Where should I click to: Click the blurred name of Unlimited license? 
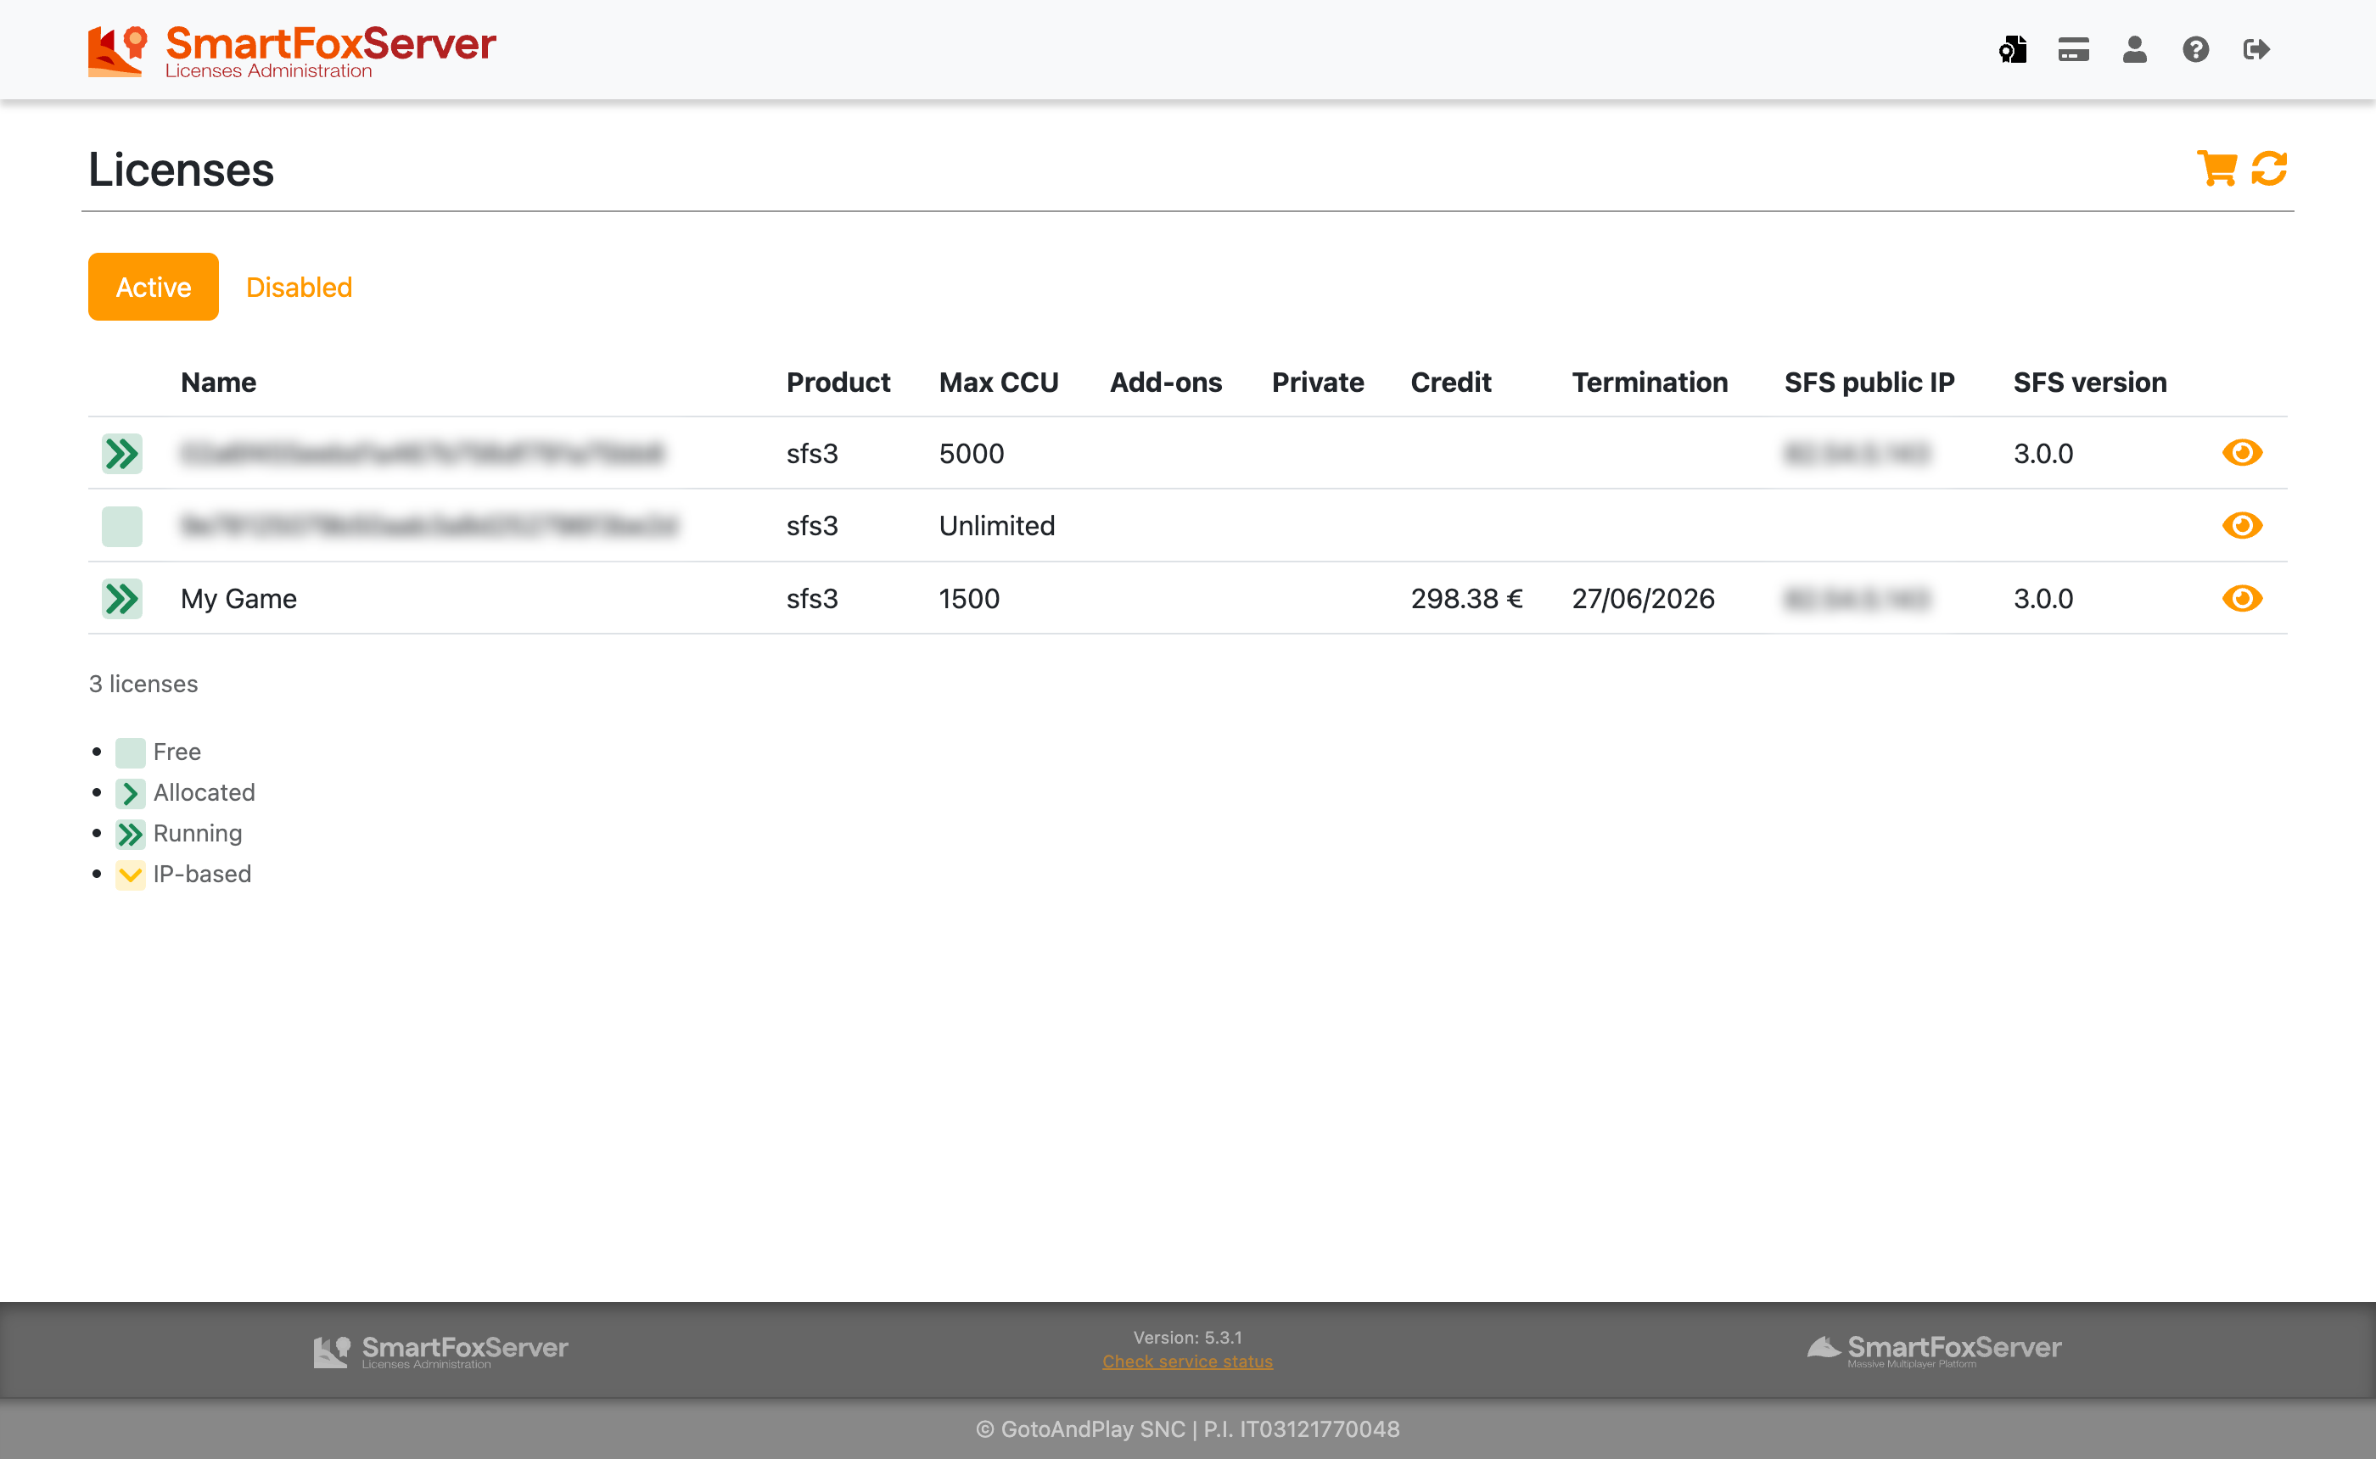pyautogui.click(x=429, y=526)
